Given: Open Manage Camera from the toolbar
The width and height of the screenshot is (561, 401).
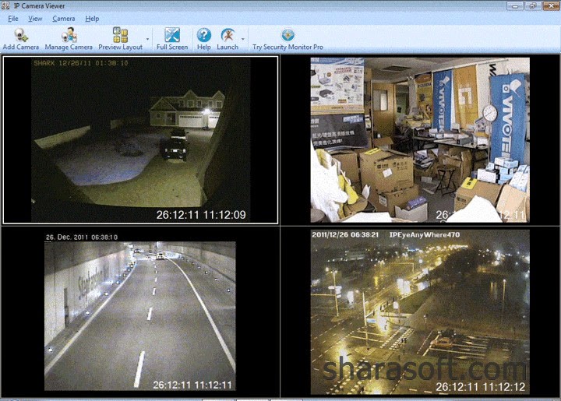Looking at the screenshot, I should (69, 39).
